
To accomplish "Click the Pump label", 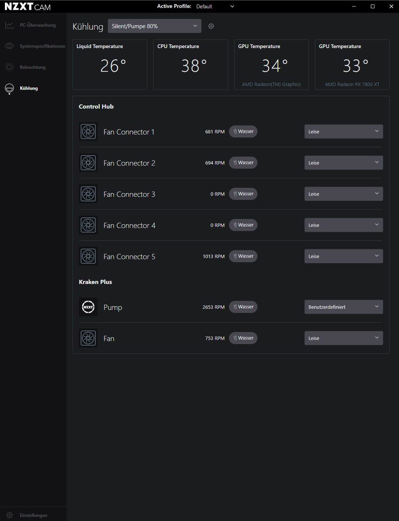I will tap(113, 307).
